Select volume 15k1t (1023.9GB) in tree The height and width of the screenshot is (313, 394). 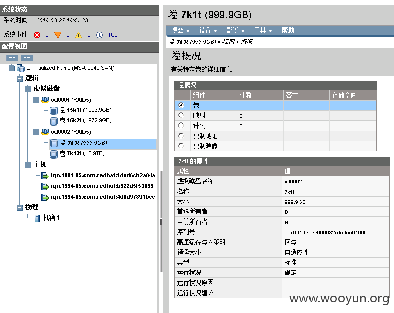coord(86,110)
